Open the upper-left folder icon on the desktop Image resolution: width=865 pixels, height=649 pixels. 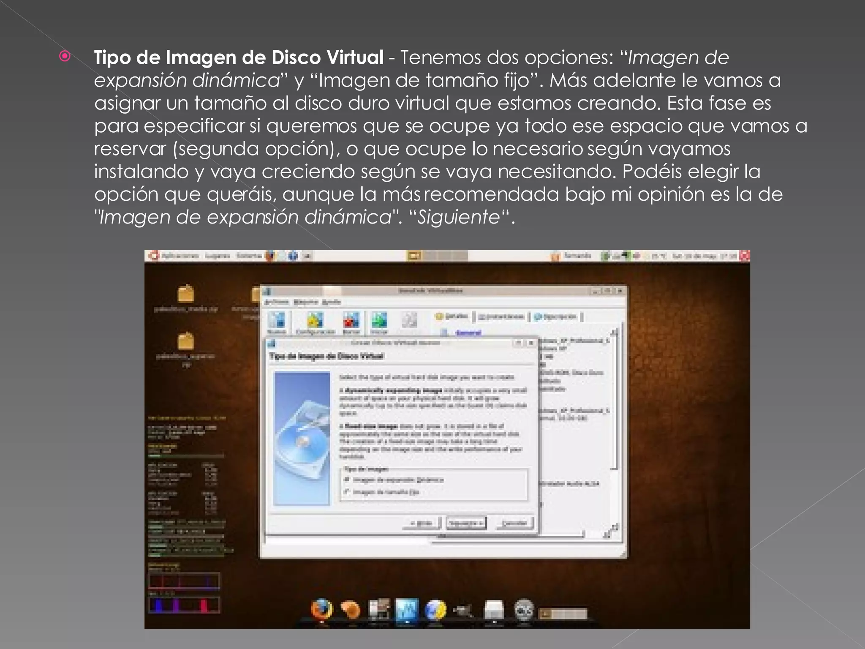[185, 294]
